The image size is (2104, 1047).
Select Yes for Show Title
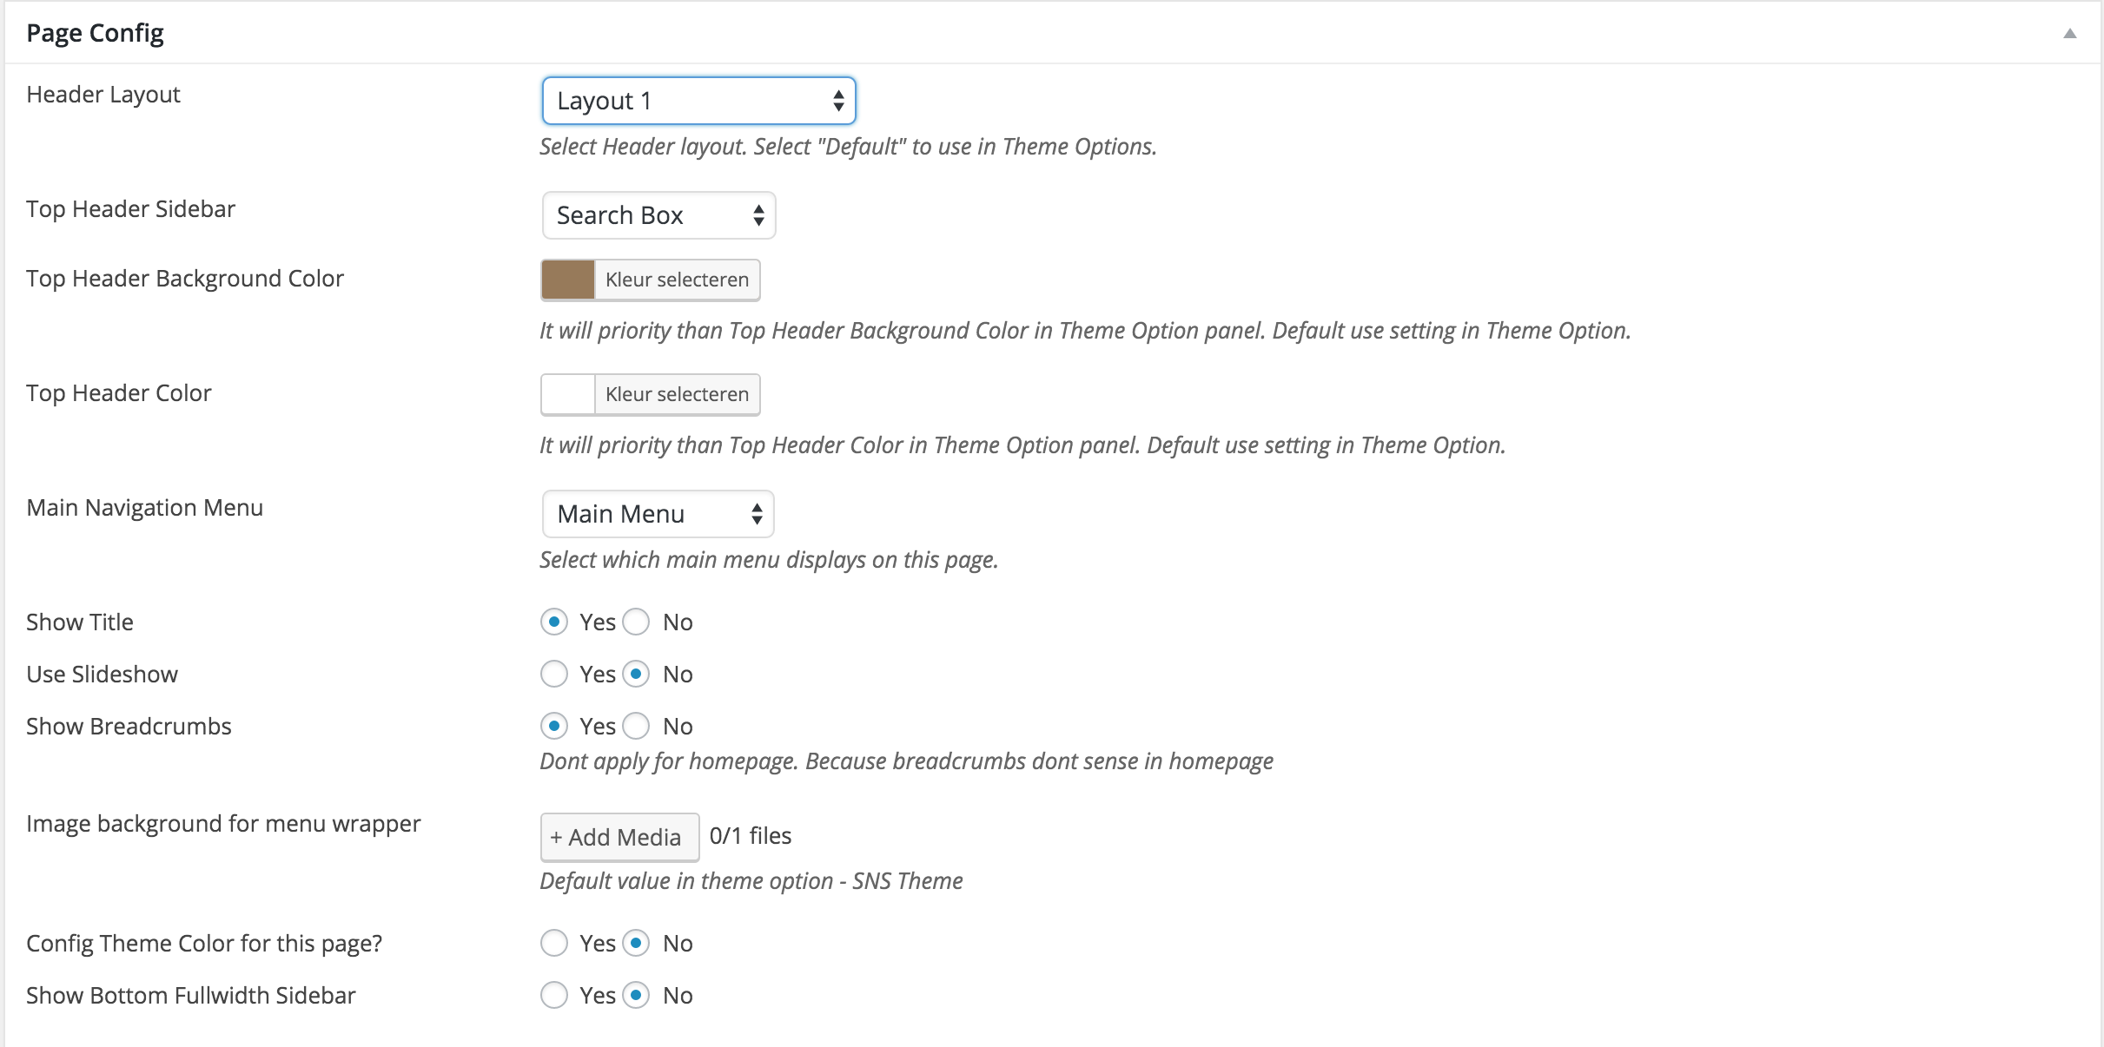pos(554,622)
